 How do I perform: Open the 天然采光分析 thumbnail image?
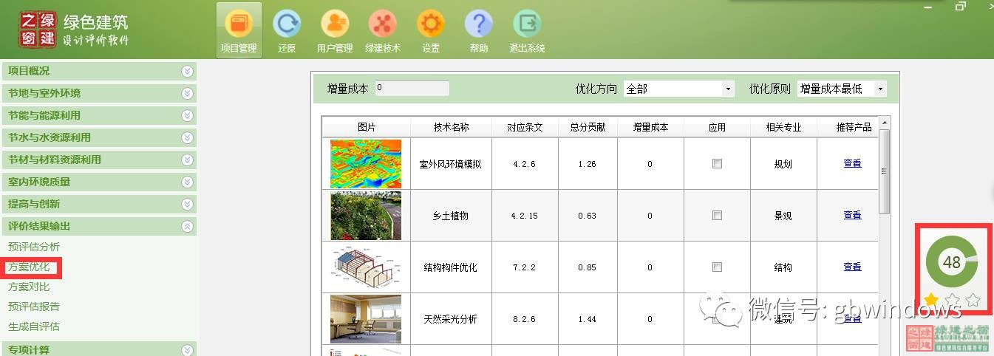pos(366,319)
